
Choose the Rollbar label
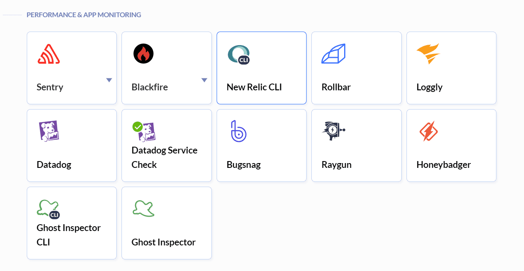point(336,87)
